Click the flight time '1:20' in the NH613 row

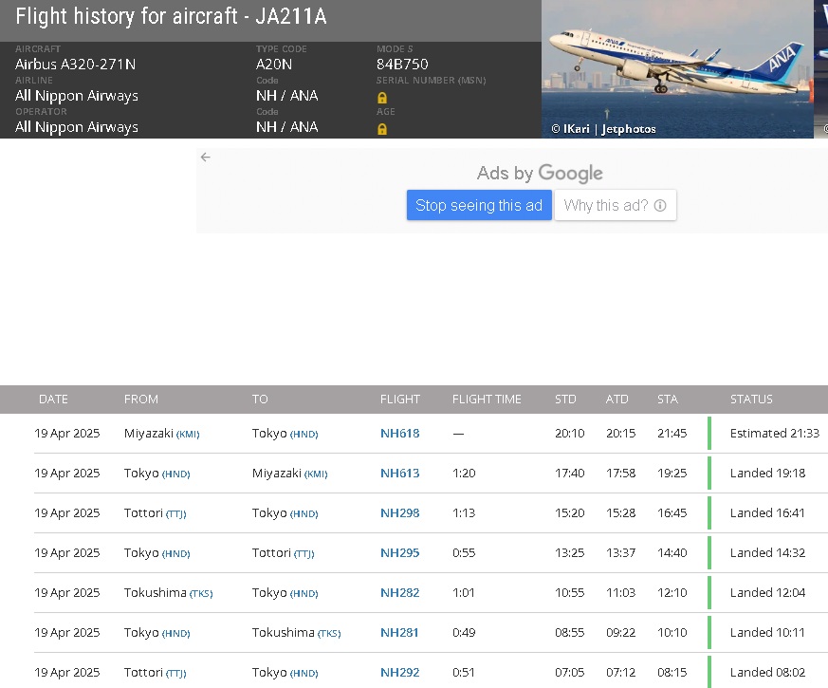coord(464,473)
